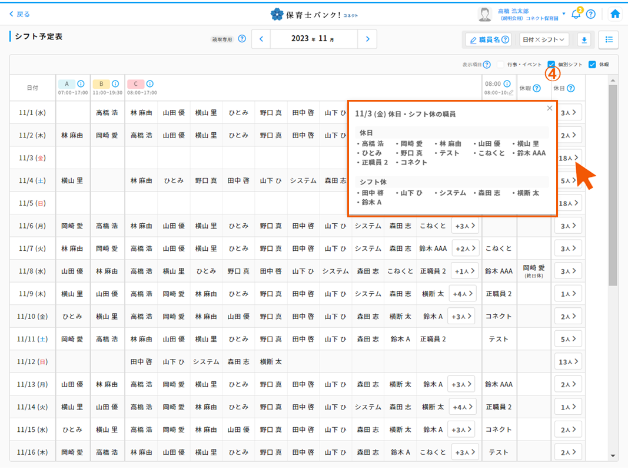Uncheck the 休暇 checkbox

(x=592, y=65)
